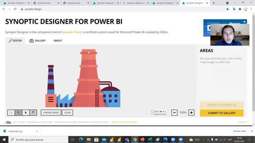Viewport: 255px width, 143px height.
Task: Open the translate page icon
Action: (x=234, y=9)
